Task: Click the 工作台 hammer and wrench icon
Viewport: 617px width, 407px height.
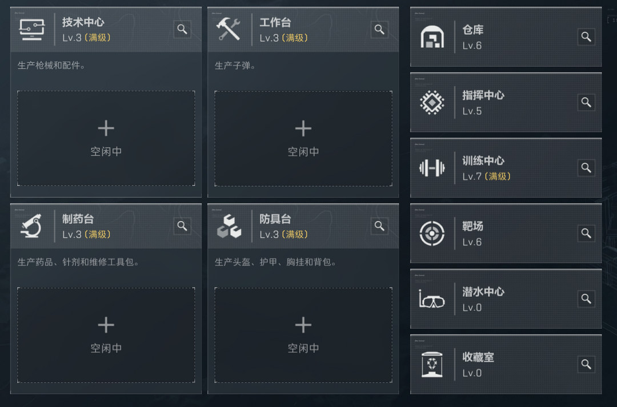Action: [x=229, y=29]
